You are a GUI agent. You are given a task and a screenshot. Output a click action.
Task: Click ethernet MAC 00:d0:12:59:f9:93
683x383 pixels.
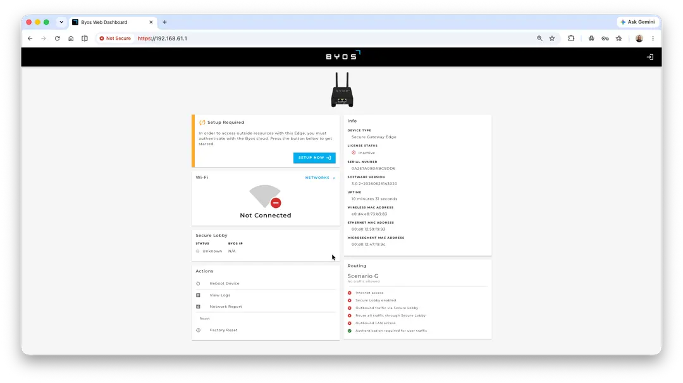pos(368,229)
